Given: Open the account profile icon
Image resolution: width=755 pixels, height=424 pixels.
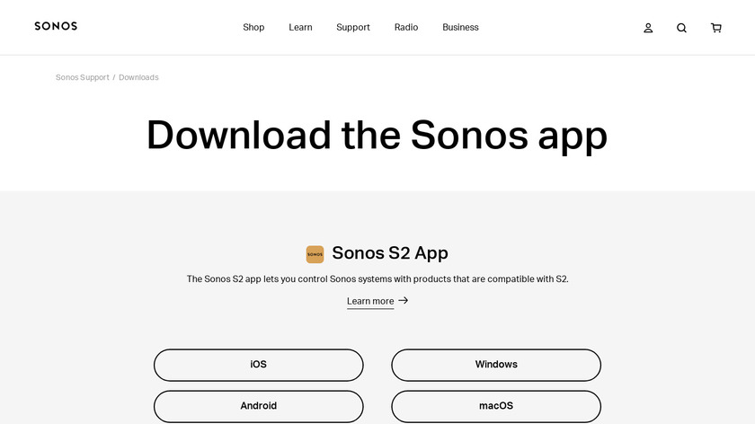Looking at the screenshot, I should point(648,28).
